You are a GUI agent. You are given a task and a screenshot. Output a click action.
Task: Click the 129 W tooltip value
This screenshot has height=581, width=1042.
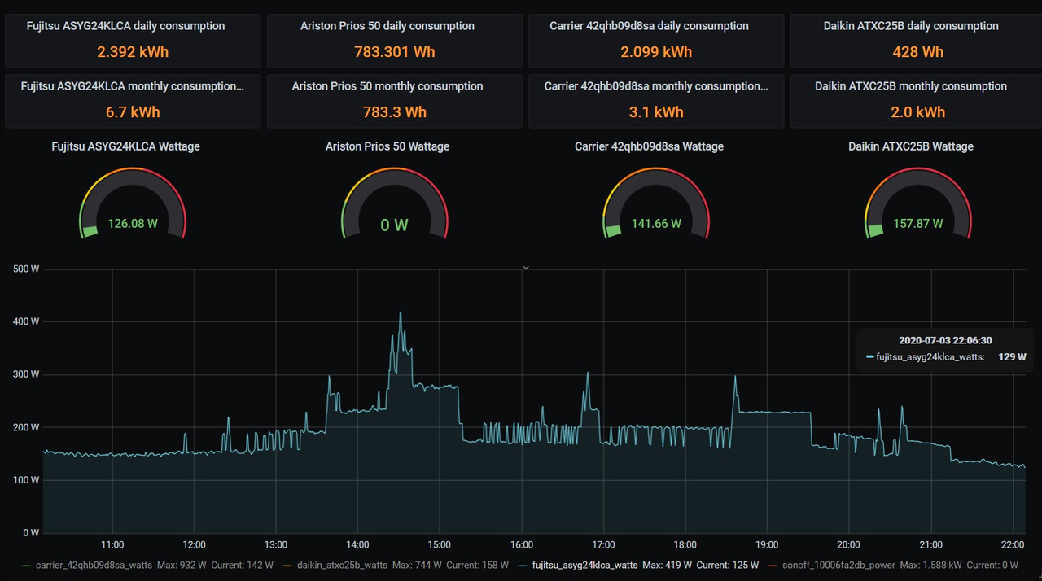pos(1012,356)
